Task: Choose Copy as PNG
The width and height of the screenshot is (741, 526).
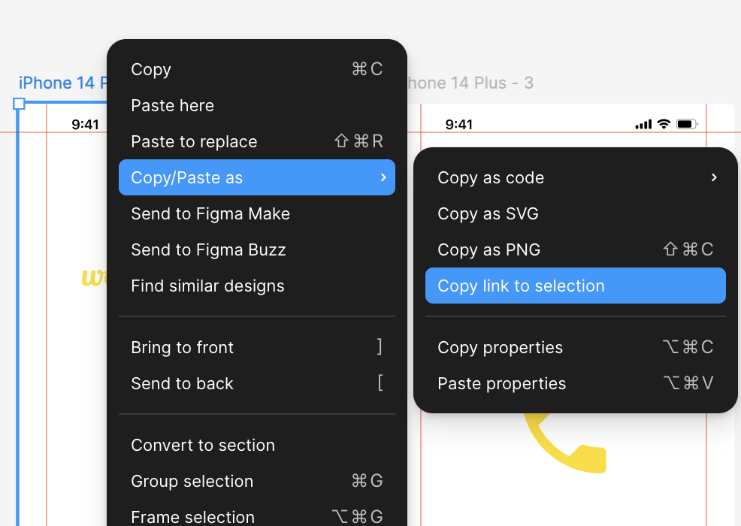Action: click(575, 250)
